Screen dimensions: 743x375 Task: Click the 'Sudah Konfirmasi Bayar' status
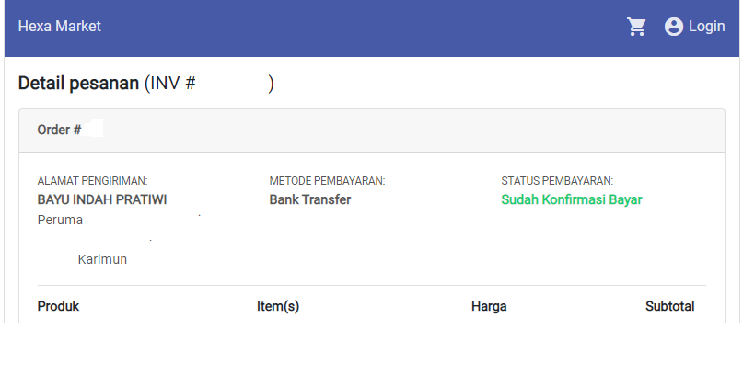[572, 199]
